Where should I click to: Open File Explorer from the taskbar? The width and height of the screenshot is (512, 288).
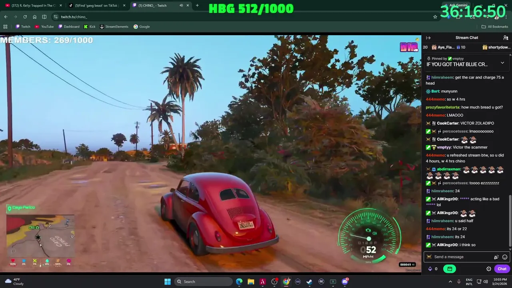click(251, 282)
